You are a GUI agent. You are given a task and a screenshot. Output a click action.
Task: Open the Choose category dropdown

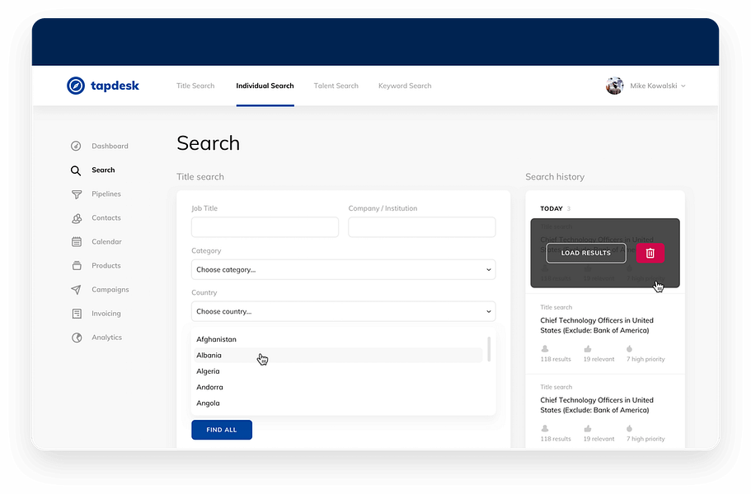[x=344, y=270]
